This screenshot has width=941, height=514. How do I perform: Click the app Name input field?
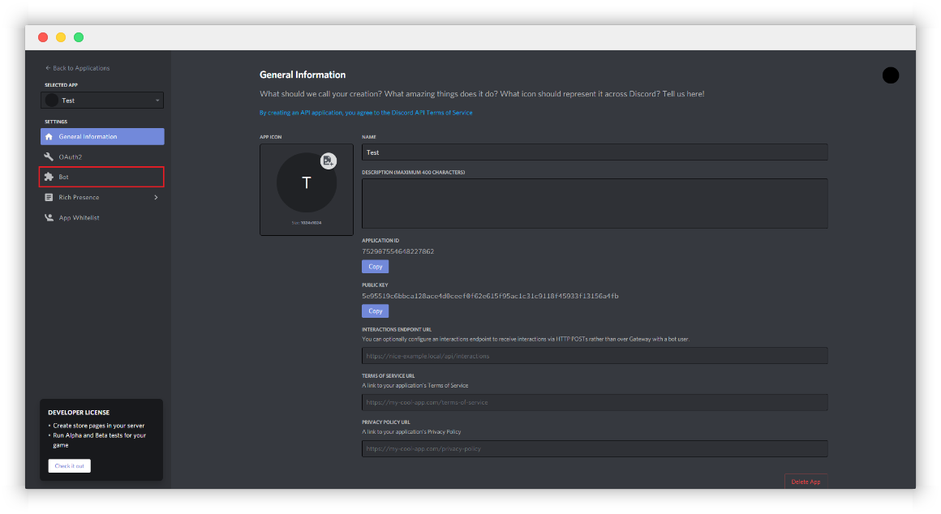click(595, 152)
